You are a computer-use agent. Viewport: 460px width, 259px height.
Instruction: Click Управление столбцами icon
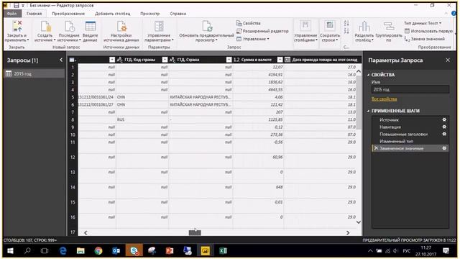click(x=305, y=26)
